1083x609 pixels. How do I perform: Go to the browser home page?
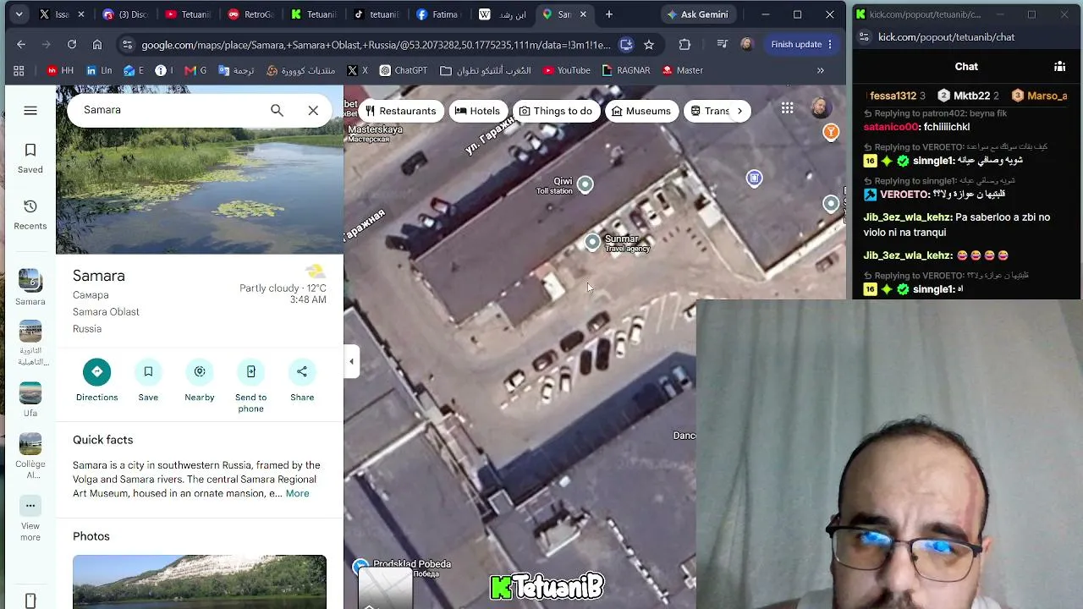(97, 44)
